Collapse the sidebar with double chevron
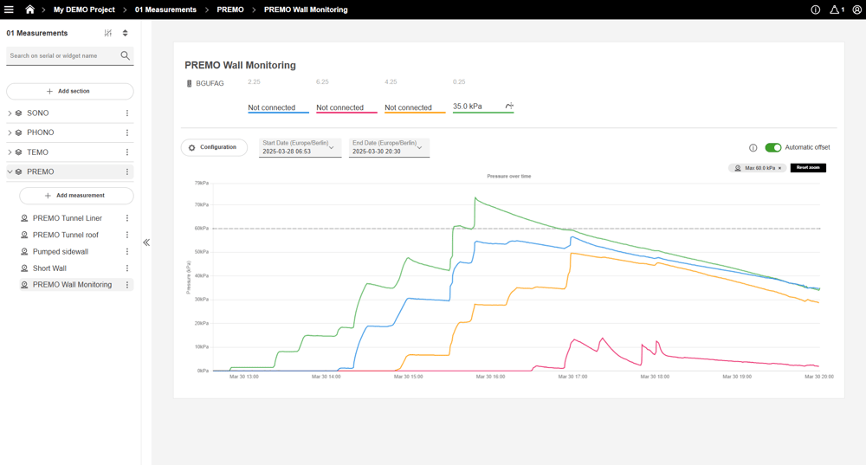Viewport: 866px width, 465px height. click(146, 242)
